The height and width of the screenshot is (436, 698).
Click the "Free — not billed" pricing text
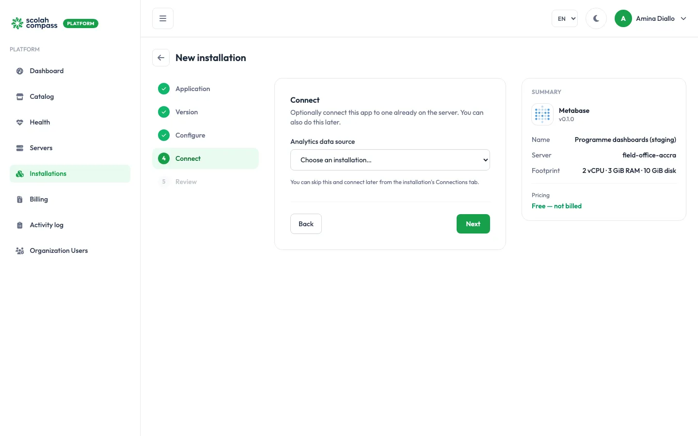point(556,206)
